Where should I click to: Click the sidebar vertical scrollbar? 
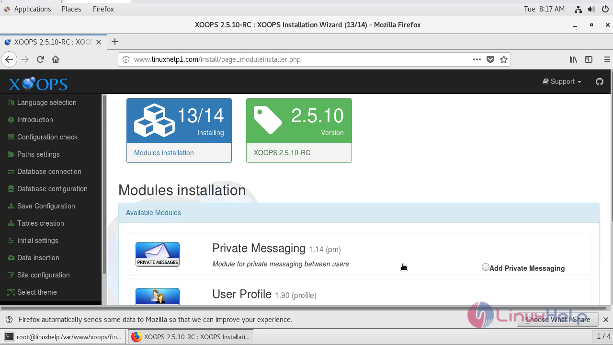pos(104,184)
